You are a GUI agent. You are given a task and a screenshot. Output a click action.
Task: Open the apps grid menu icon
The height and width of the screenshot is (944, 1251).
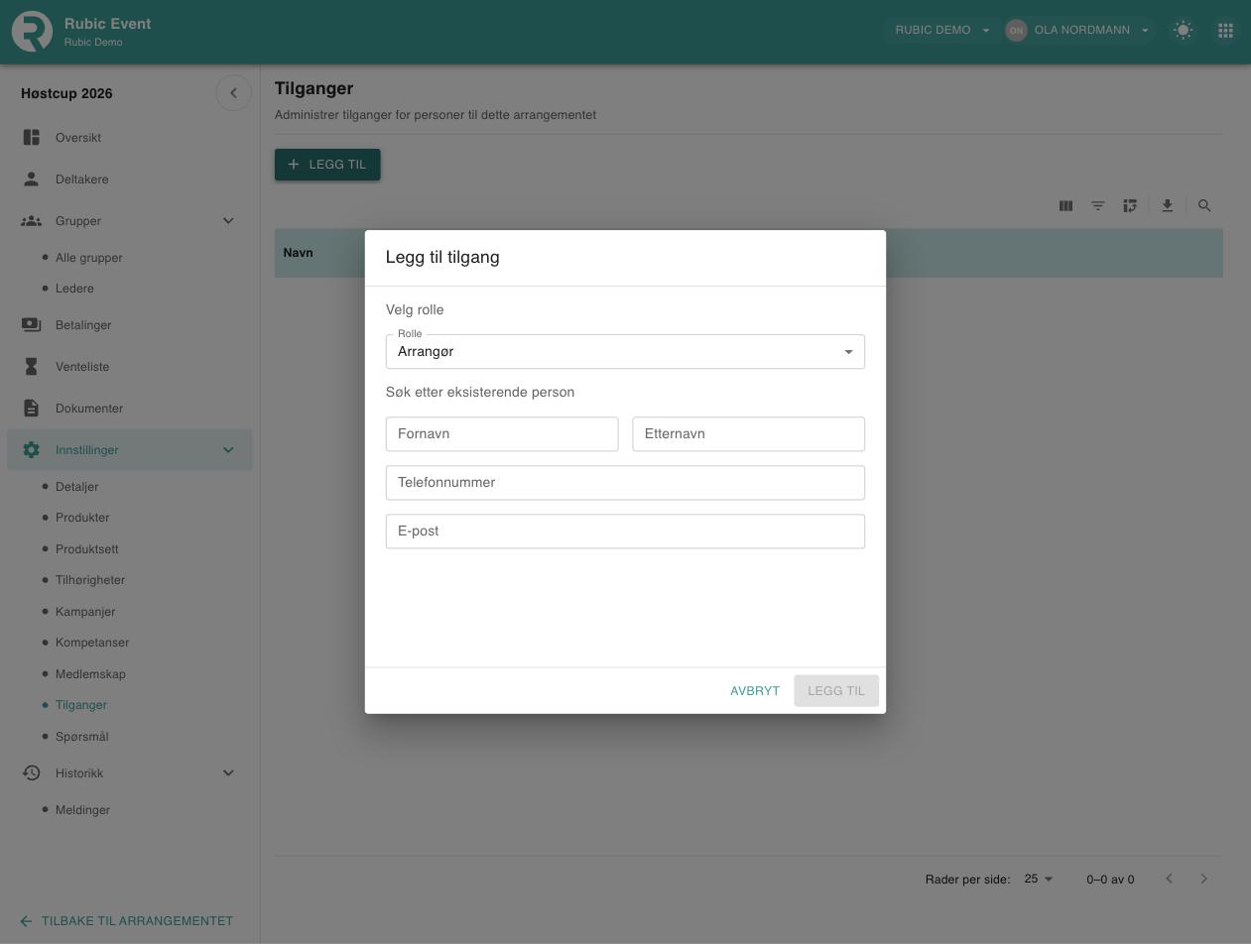click(x=1225, y=31)
